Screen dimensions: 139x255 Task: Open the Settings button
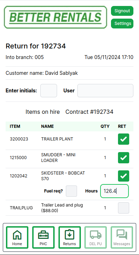[122, 24]
